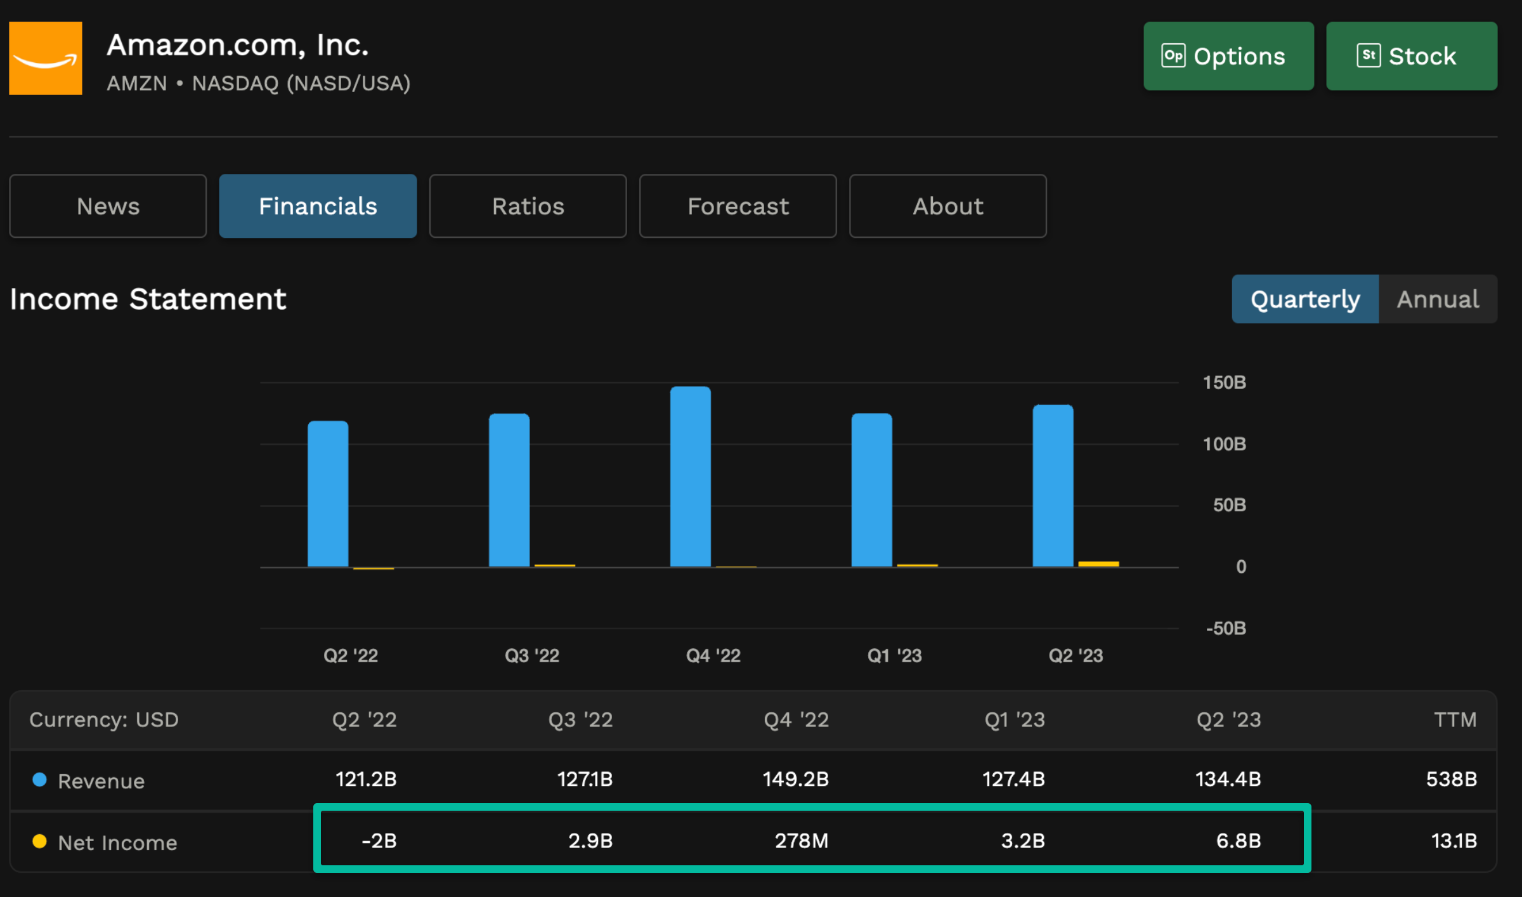
Task: Click the Options button
Action: [x=1228, y=56]
